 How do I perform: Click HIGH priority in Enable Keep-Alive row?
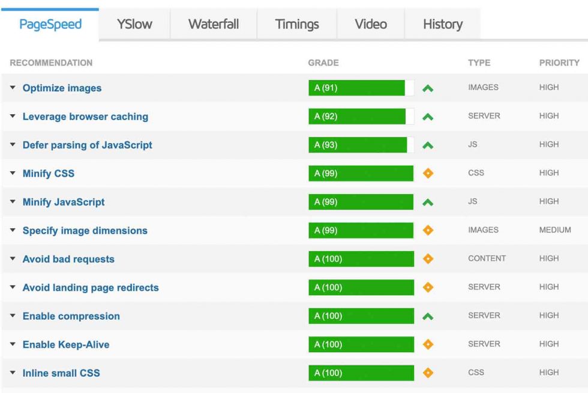pyautogui.click(x=549, y=344)
